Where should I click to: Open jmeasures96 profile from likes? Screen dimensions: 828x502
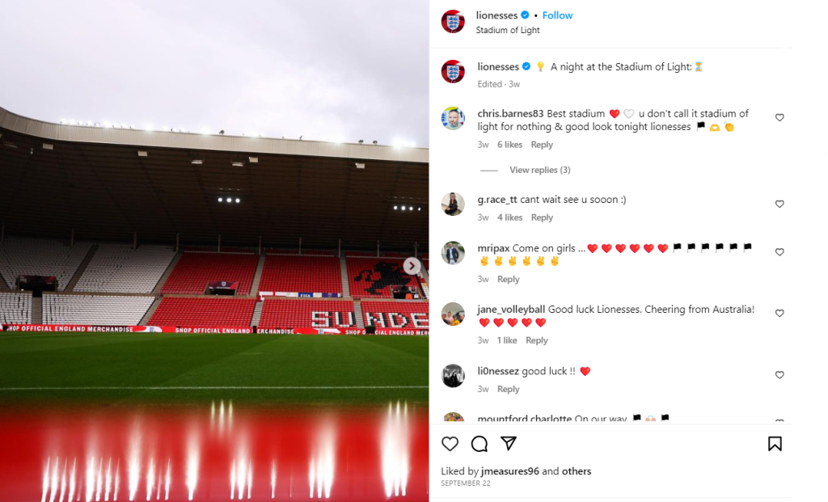[510, 470]
